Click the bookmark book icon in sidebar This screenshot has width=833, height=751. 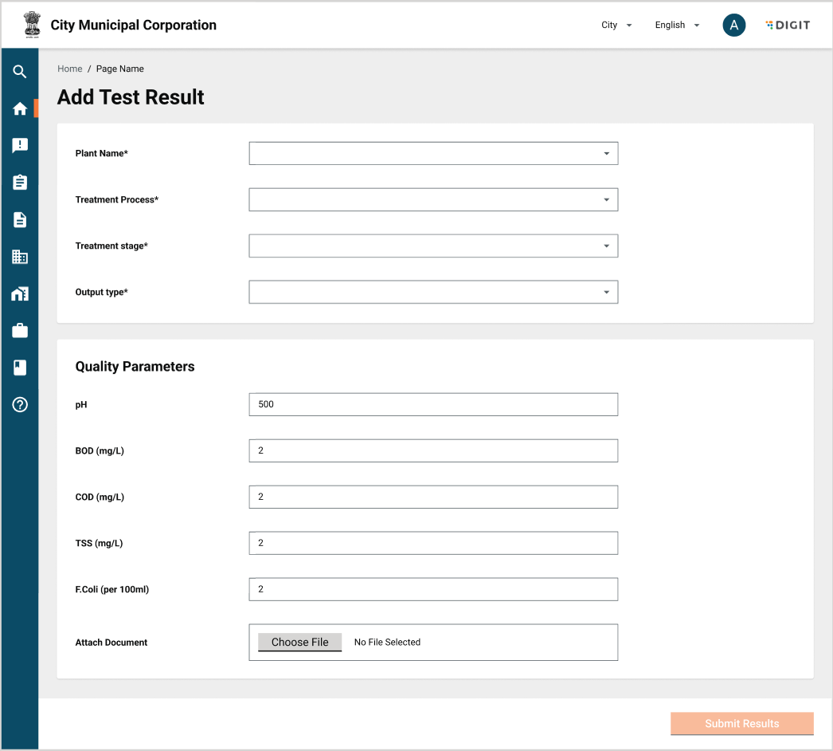pos(20,368)
